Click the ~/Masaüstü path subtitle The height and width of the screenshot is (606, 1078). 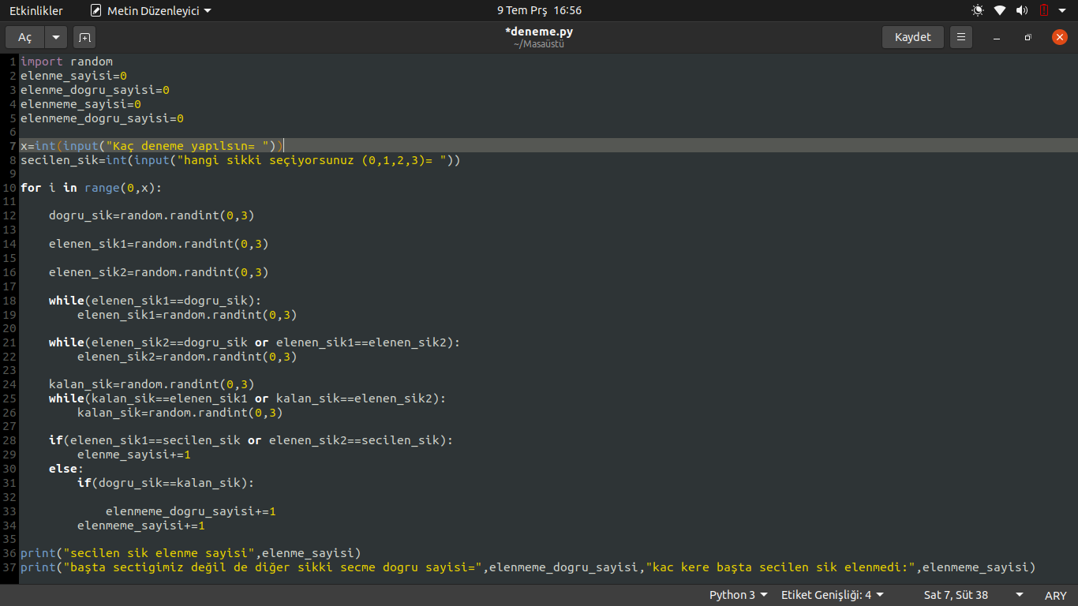(539, 44)
